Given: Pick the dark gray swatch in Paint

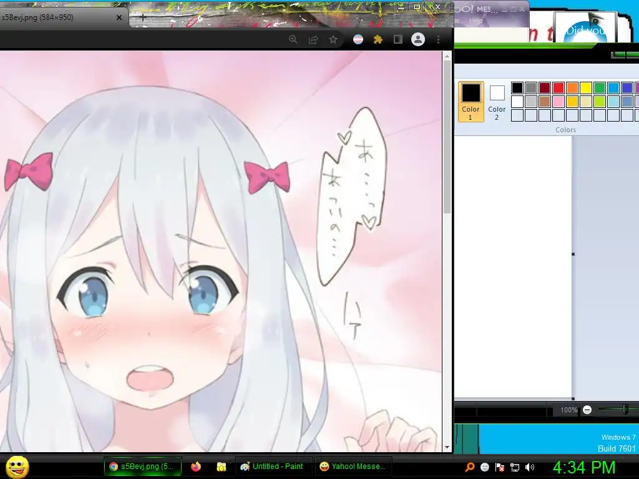Looking at the screenshot, I should (x=531, y=87).
